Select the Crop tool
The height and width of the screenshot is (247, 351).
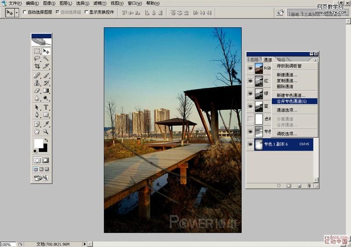point(37,66)
